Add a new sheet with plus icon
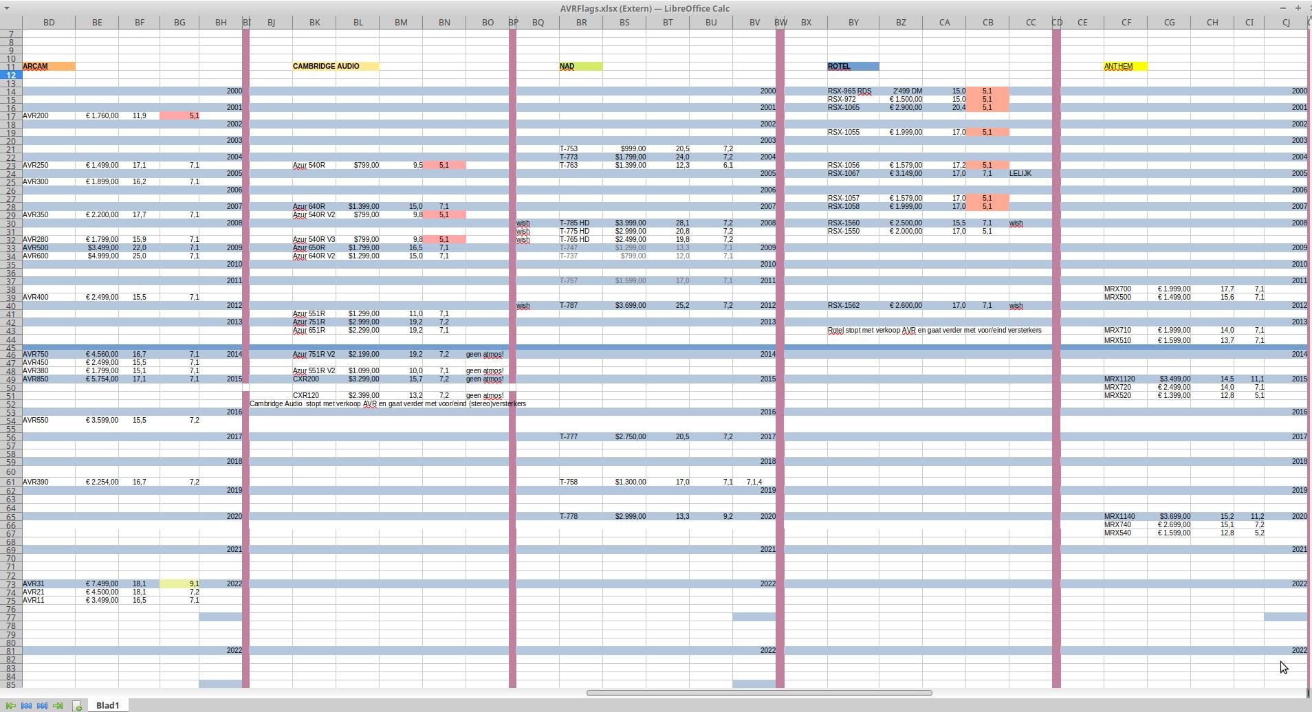 point(77,706)
